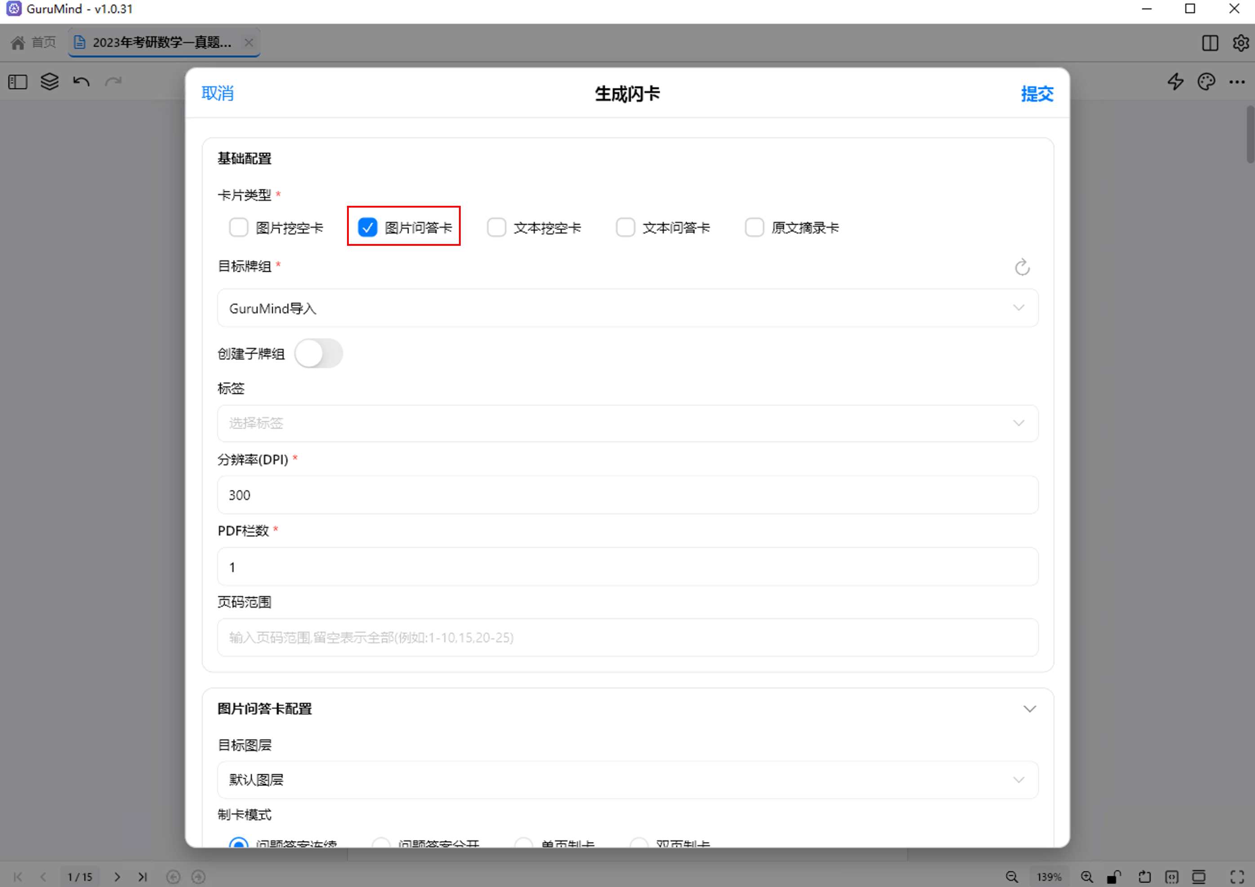Check the 文本问答卡 checkbox
The height and width of the screenshot is (887, 1255).
pyautogui.click(x=625, y=227)
